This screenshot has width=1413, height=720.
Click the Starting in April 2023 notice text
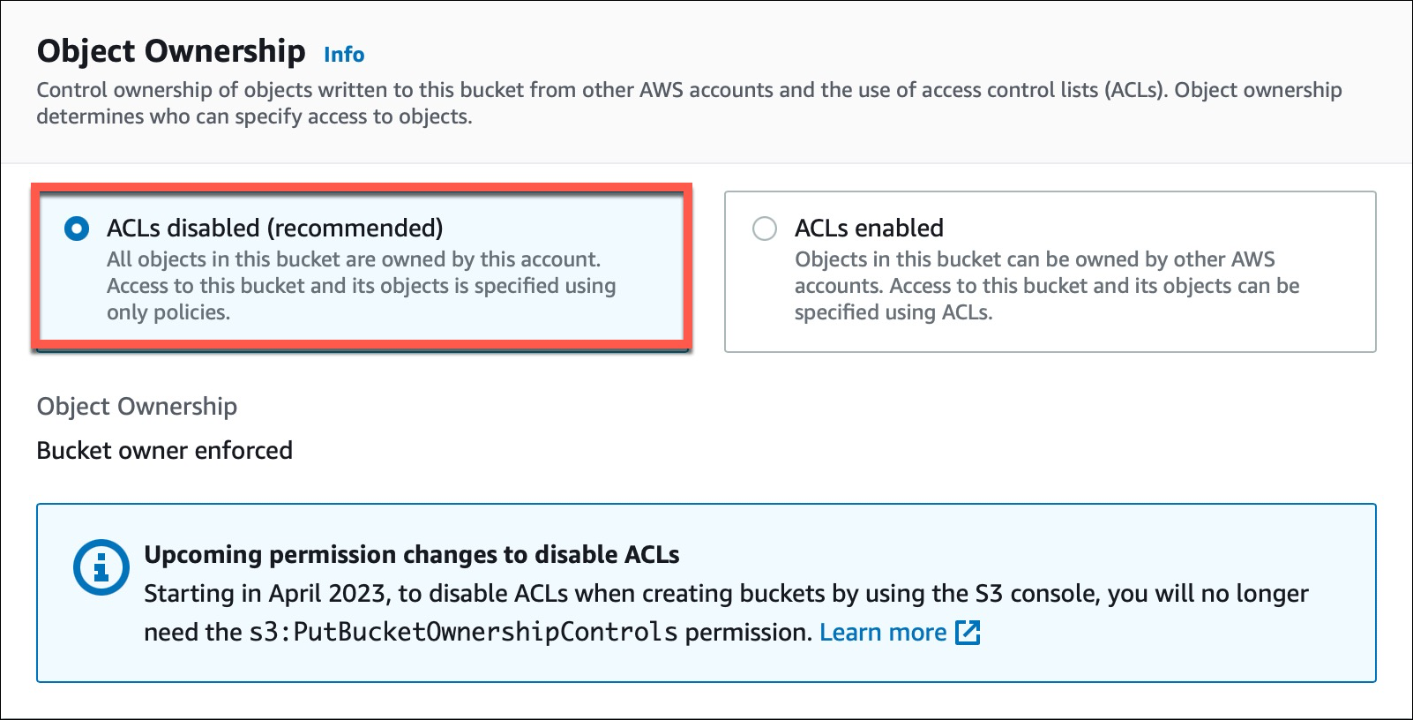click(726, 613)
